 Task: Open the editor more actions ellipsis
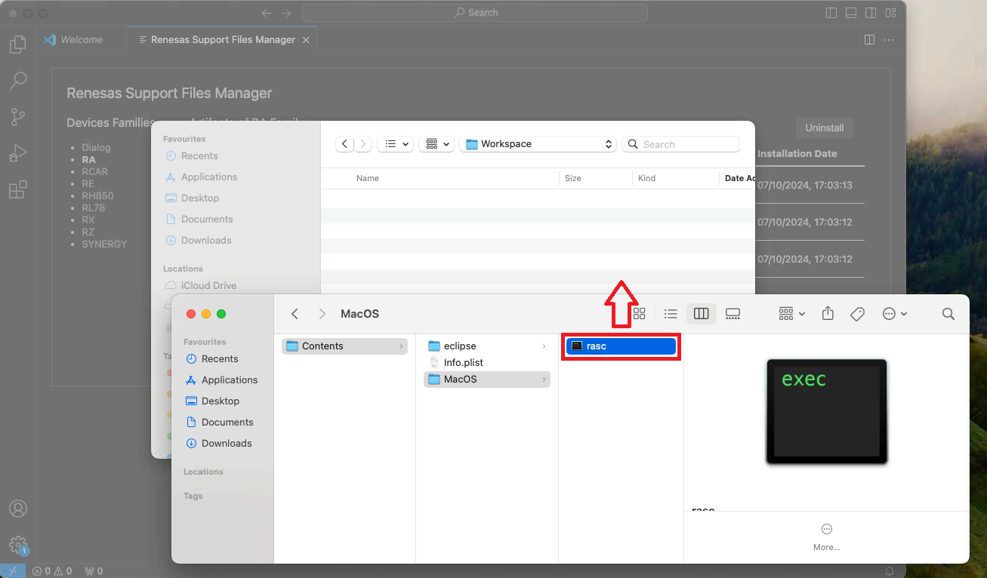889,39
